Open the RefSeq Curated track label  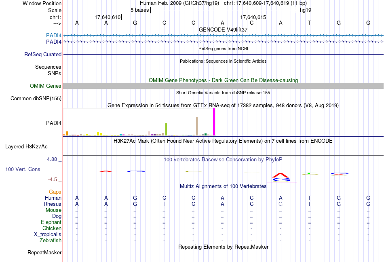coord(43,54)
